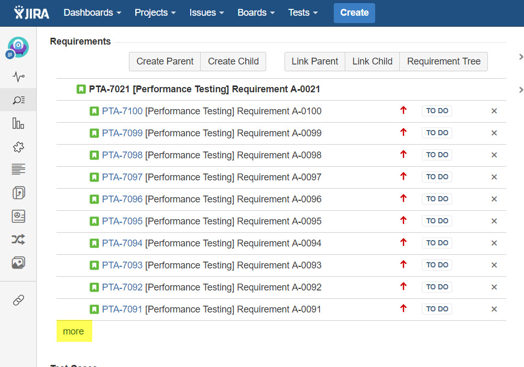The image size is (524, 367).
Task: Open the Issues menu
Action: click(x=206, y=13)
